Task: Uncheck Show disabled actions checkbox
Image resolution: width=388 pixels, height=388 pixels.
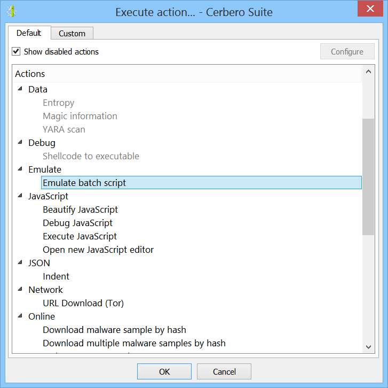Action: click(x=16, y=51)
